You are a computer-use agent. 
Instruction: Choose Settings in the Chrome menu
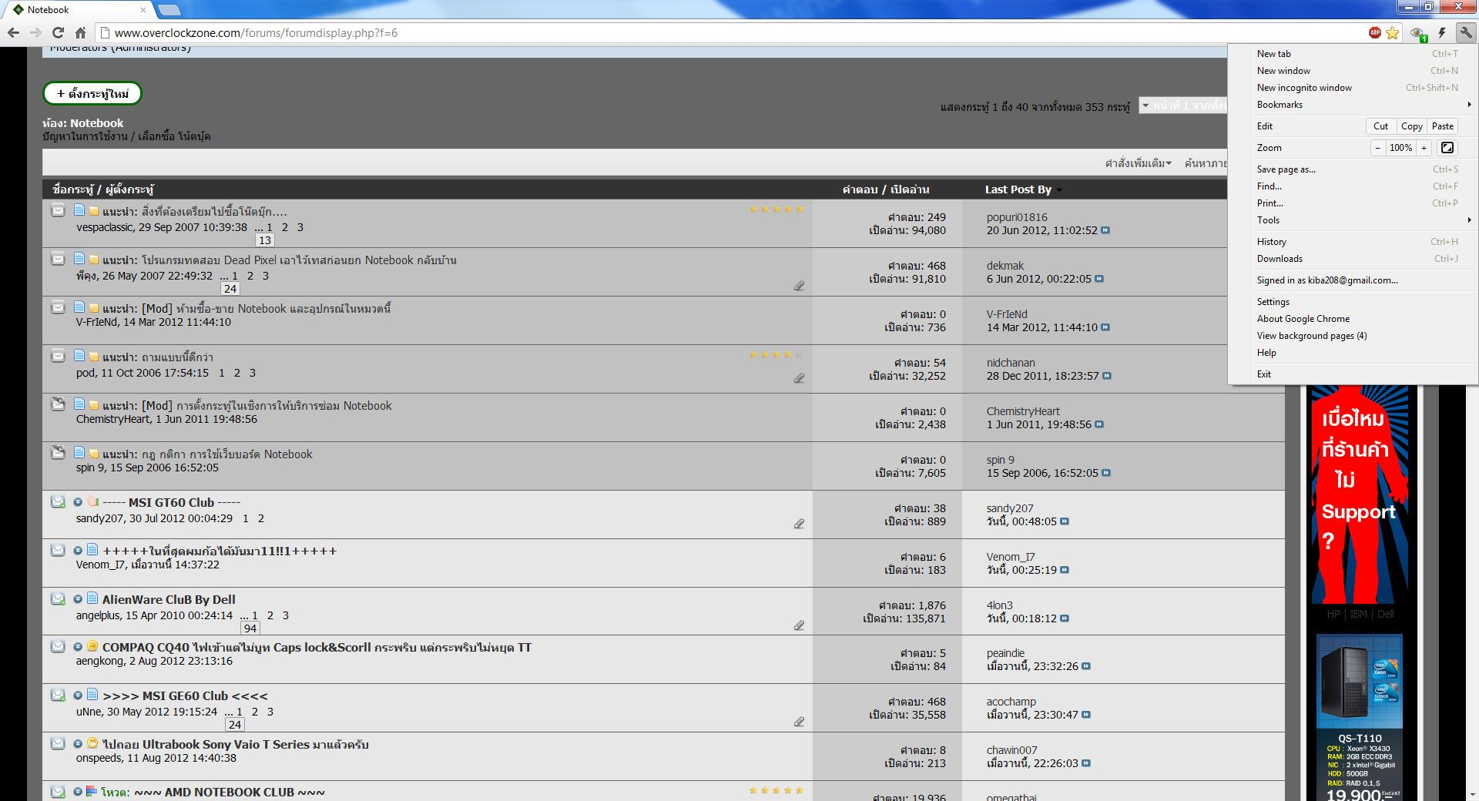coord(1273,302)
